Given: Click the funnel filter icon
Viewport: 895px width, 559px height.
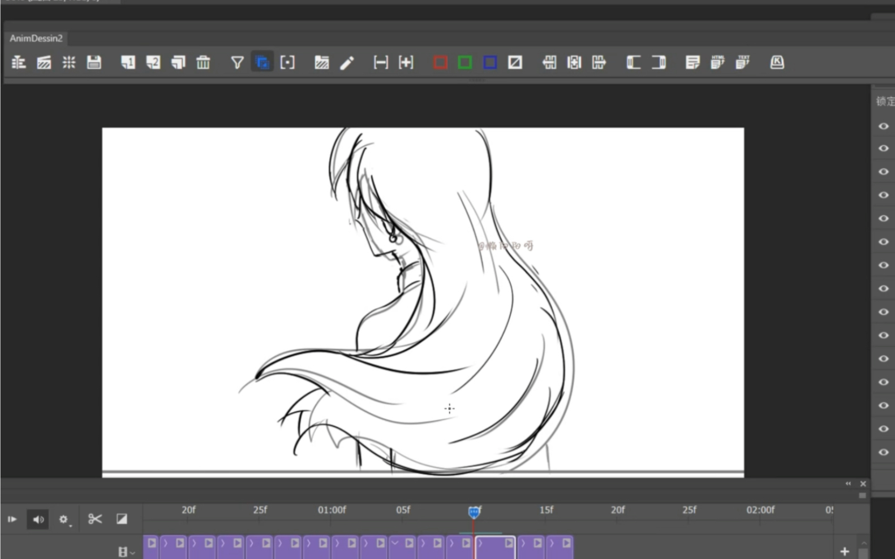Looking at the screenshot, I should (237, 62).
